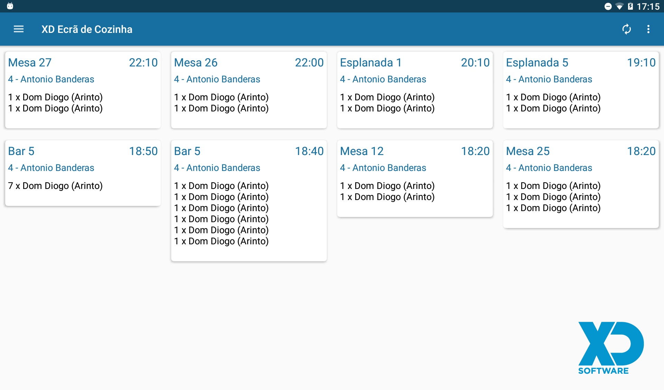This screenshot has width=664, height=390.
Task: Select the Mesa 27 order card
Action: 83,90
